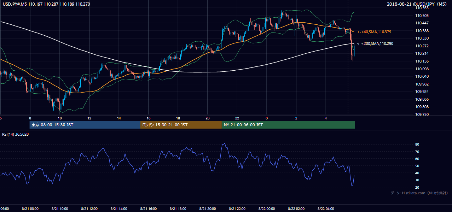The height and width of the screenshot is (212, 452).
Task: Click hour label 22 under the price chart
Action: 237,118
